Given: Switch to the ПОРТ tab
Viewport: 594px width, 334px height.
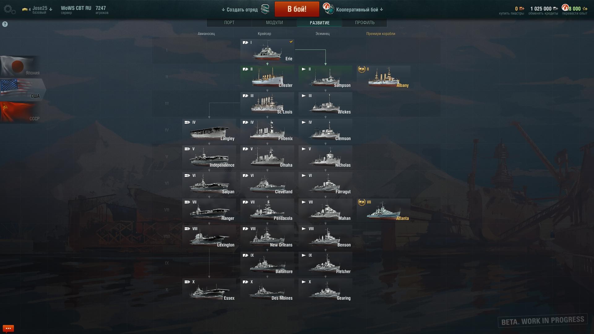Looking at the screenshot, I should coord(229,23).
